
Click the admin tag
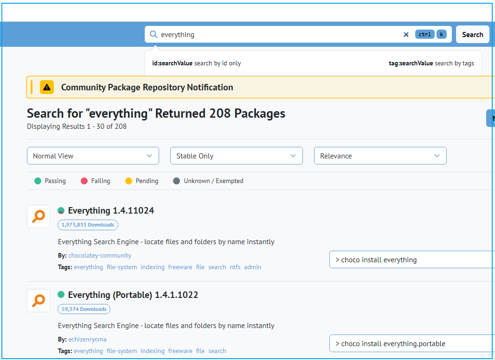click(x=252, y=267)
